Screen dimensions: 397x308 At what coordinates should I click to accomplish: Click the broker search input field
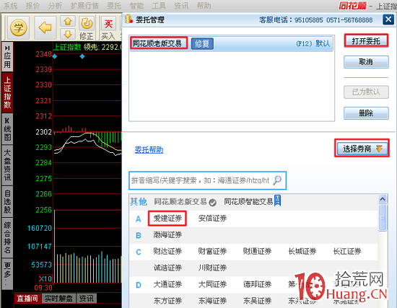(201, 180)
